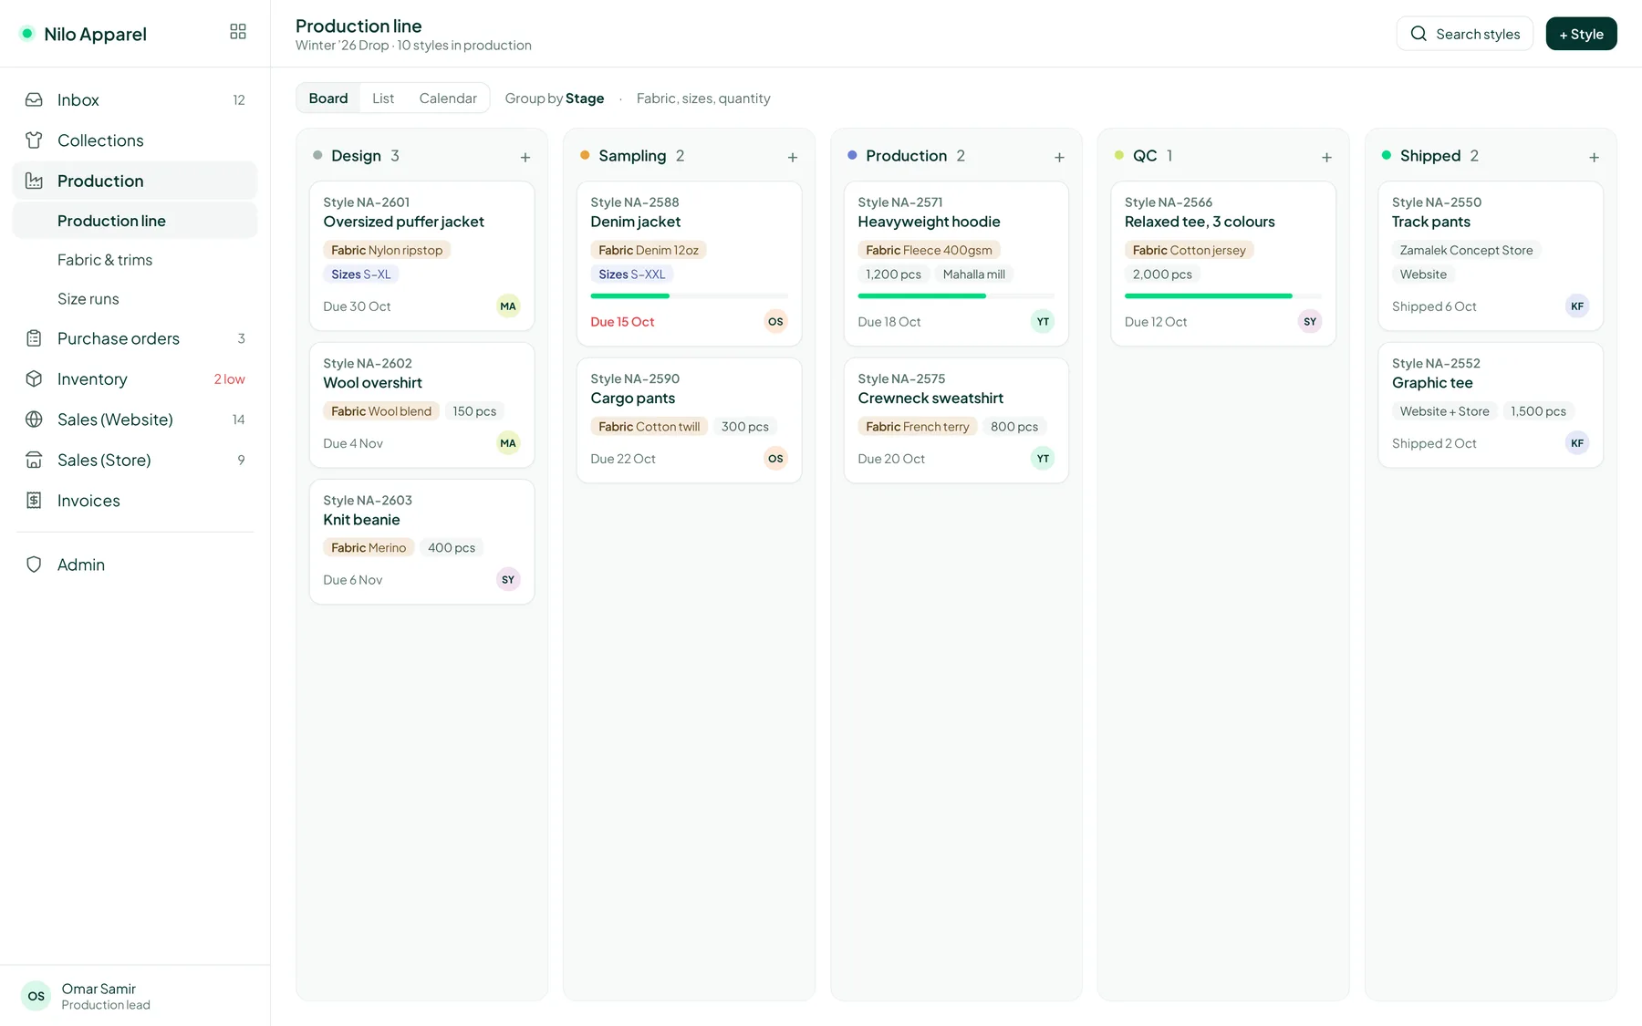
Task: Open the Inbox mail icon
Action: [x=34, y=99]
